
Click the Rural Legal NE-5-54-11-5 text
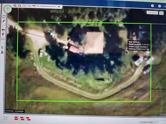(139, 44)
